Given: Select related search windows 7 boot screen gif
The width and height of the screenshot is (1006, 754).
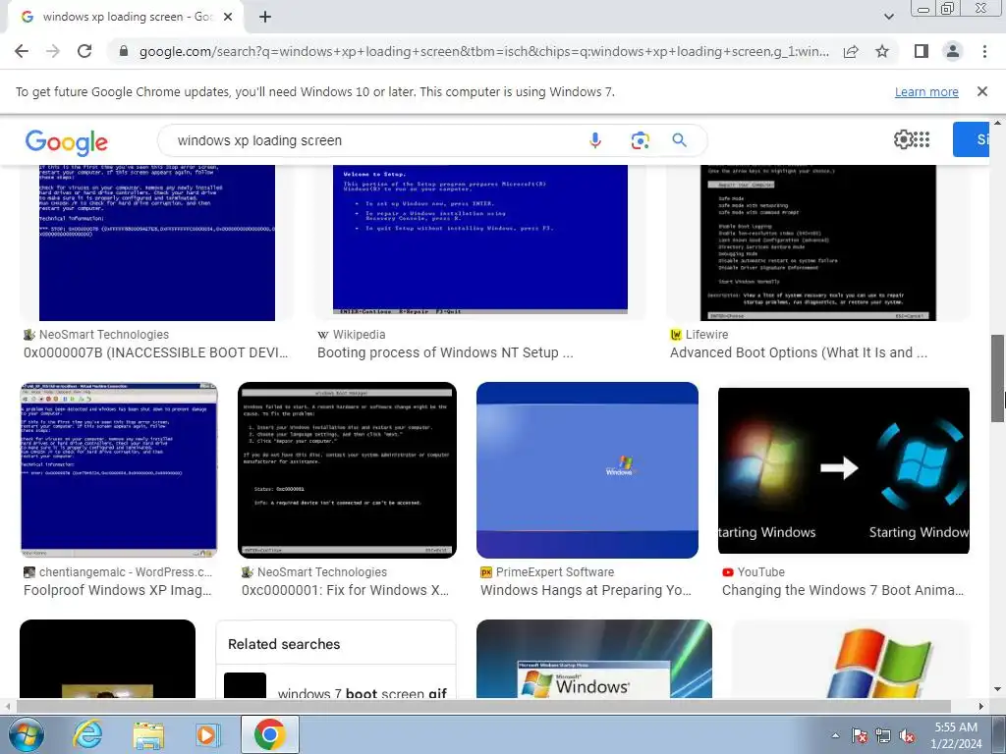Looking at the screenshot, I should (x=336, y=685).
